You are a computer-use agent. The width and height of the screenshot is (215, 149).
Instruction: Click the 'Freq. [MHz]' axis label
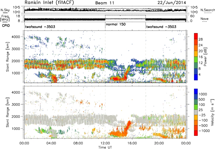coord(5,18)
